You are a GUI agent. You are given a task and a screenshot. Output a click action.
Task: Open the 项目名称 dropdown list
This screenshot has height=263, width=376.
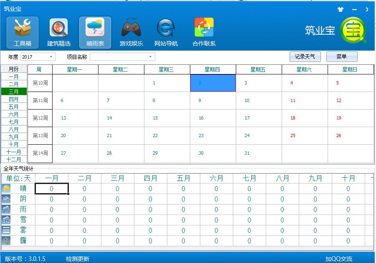point(151,57)
